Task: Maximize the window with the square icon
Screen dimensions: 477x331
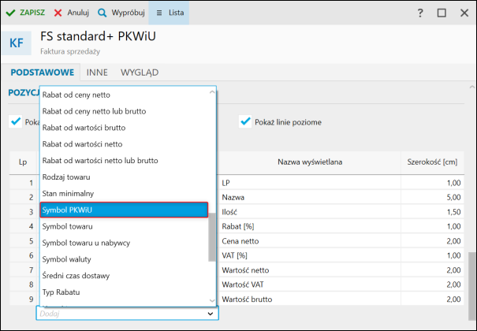Action: (442, 13)
